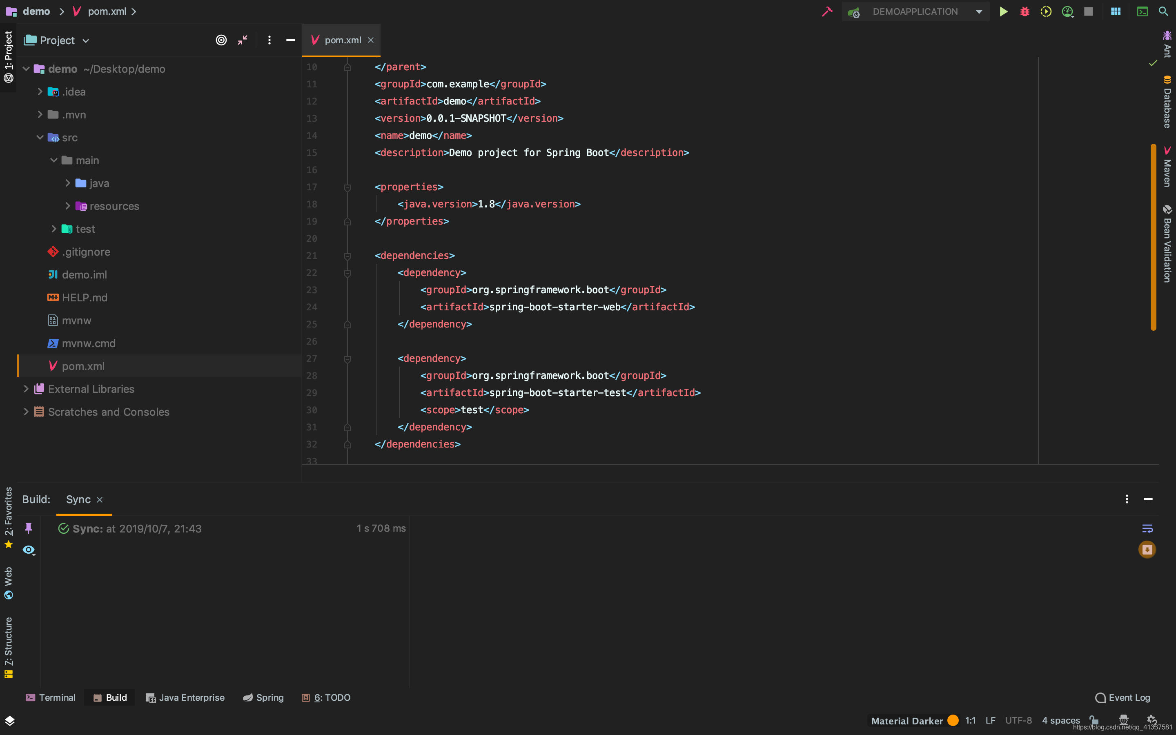Open the Project view selector dropdown
This screenshot has width=1176, height=735.
pyautogui.click(x=57, y=40)
